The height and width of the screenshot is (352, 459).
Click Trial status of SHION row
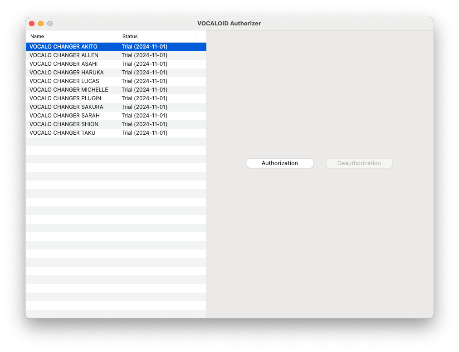click(144, 124)
